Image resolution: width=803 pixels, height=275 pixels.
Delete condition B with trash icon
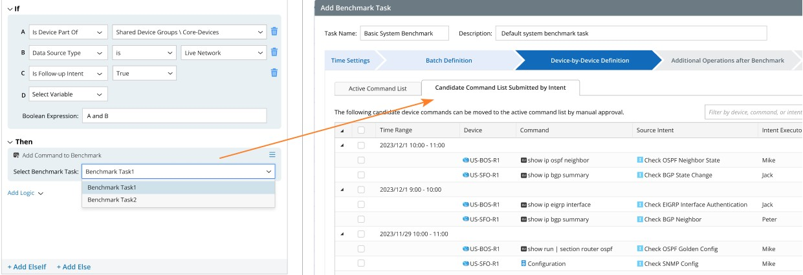(274, 52)
